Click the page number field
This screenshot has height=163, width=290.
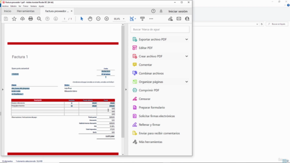[x=64, y=19]
